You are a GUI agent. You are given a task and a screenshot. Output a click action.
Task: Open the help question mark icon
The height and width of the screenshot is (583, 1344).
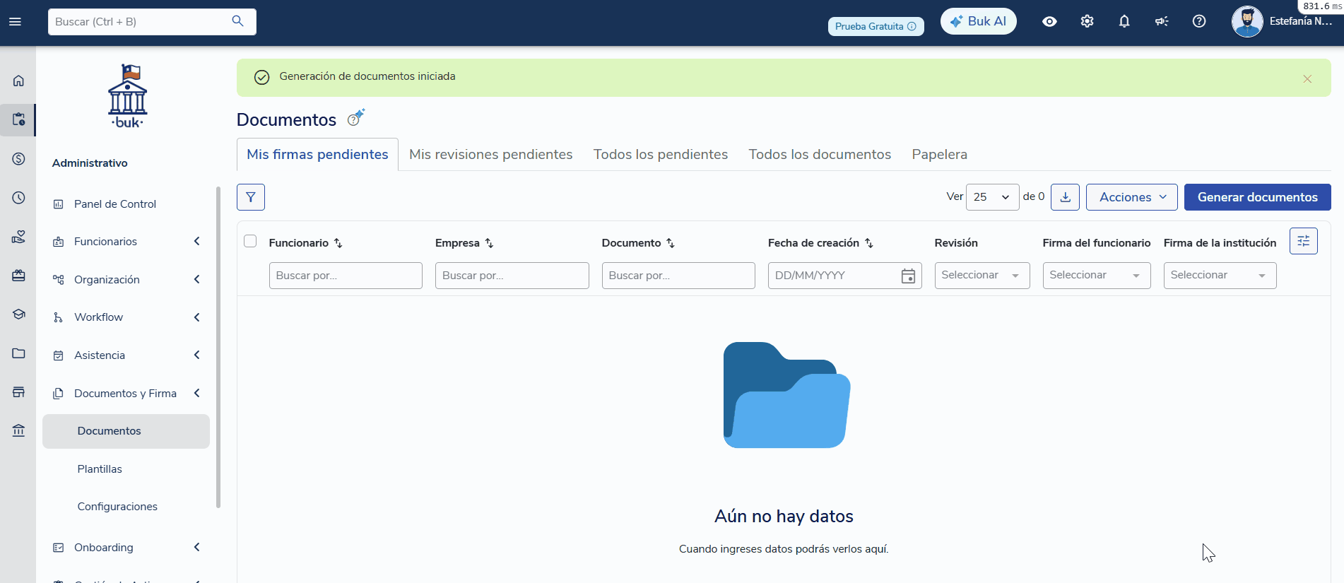(x=1199, y=21)
